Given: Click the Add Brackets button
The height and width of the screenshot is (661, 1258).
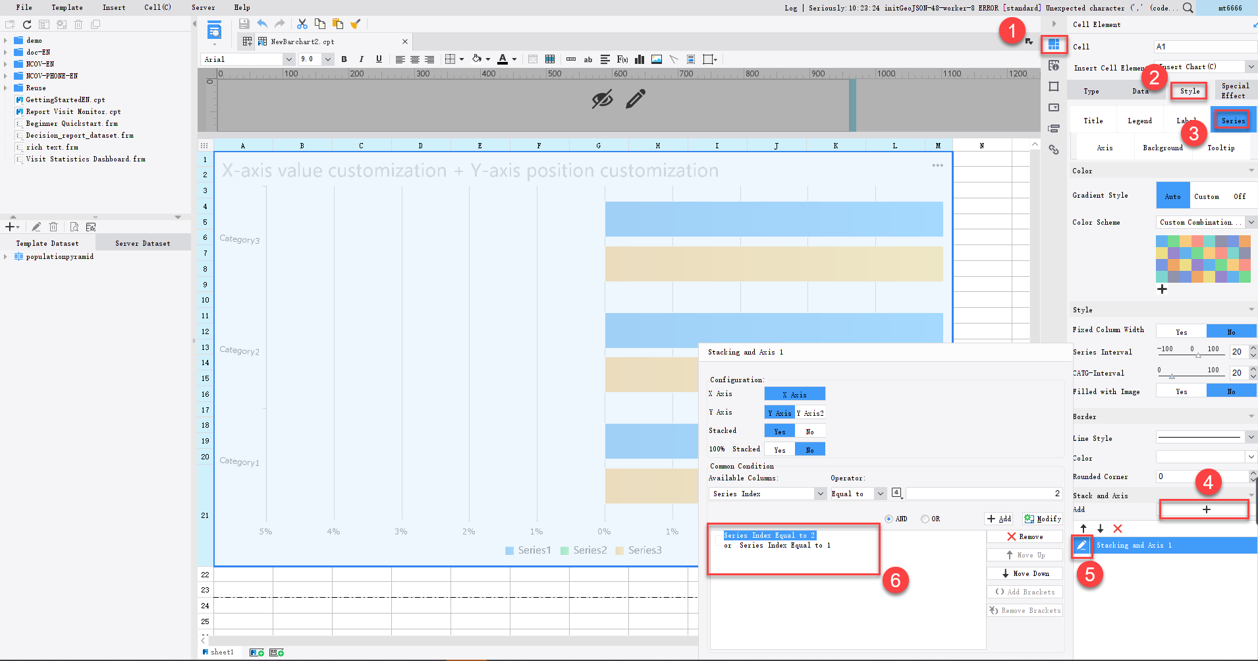Looking at the screenshot, I should pos(1024,591).
